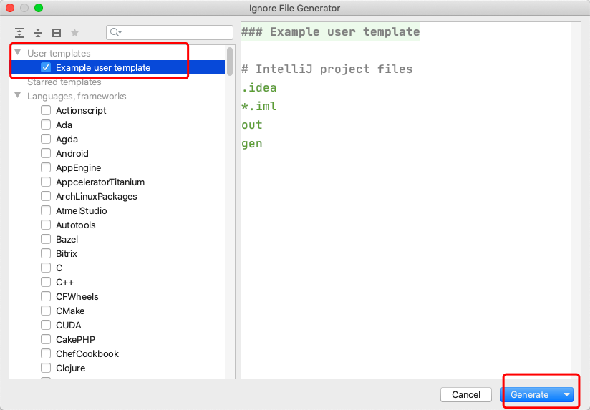Select the ChefCookbook row label

(x=87, y=353)
